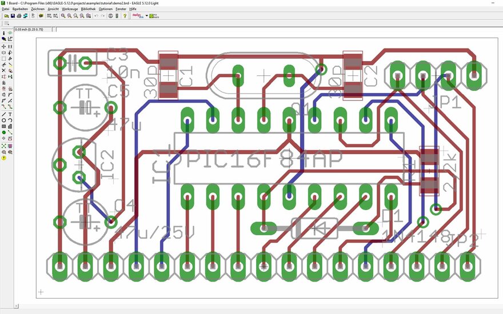Select the Info tool in the palette
503x314 pixels.
[x=4, y=33]
